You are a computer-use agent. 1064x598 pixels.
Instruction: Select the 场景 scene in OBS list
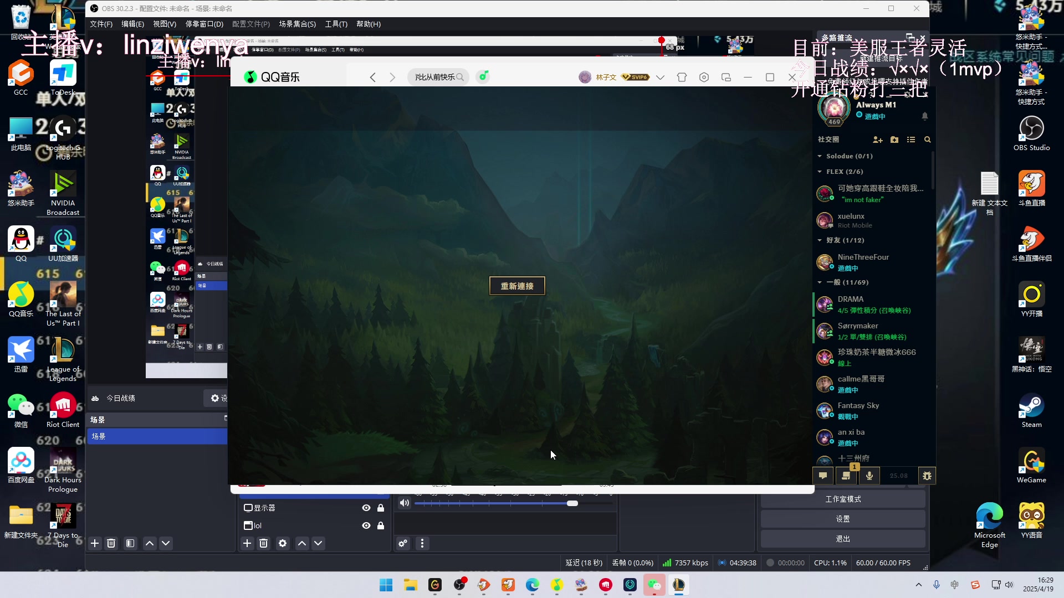[x=157, y=436]
